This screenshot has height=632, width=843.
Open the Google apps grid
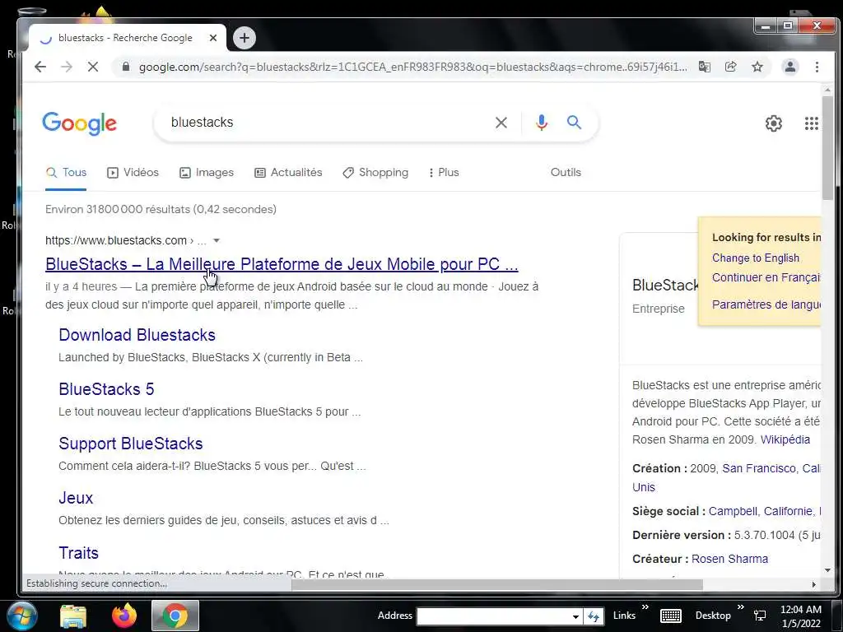point(811,123)
